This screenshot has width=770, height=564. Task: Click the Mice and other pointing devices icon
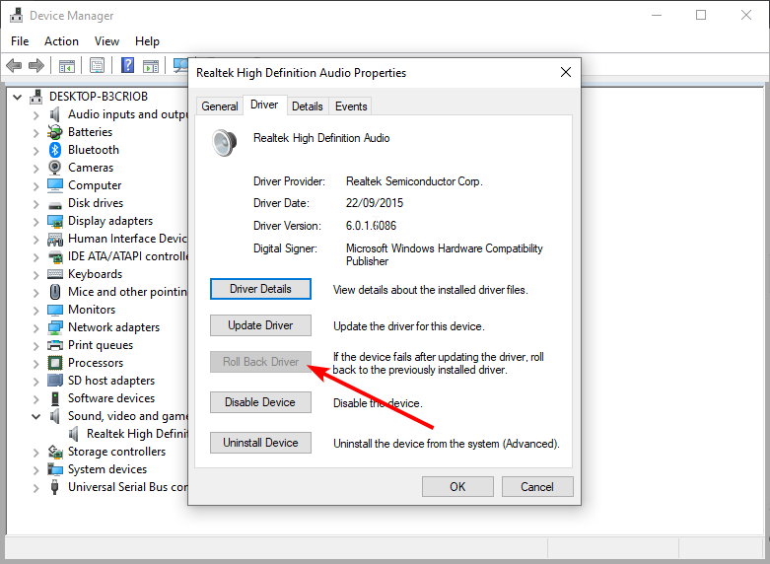click(55, 292)
